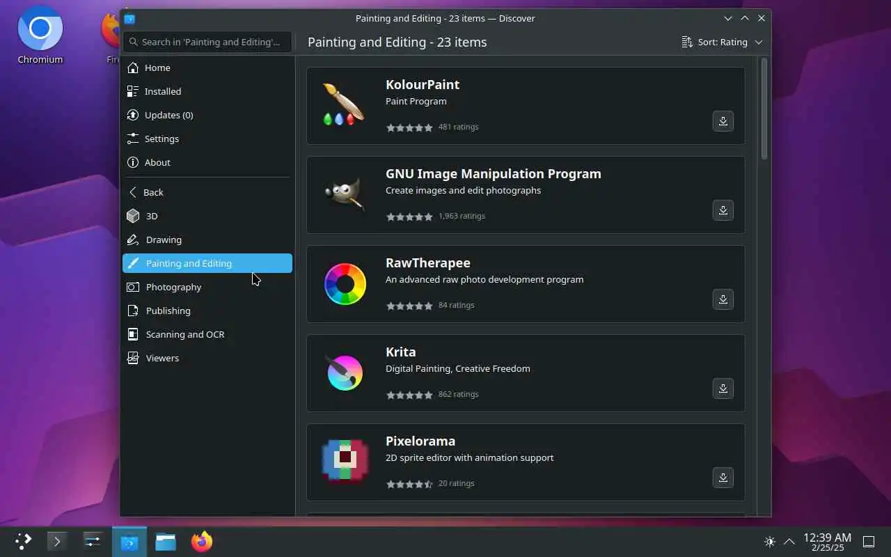Open Updates (0) in the sidebar
The image size is (891, 557).
[x=207, y=115]
